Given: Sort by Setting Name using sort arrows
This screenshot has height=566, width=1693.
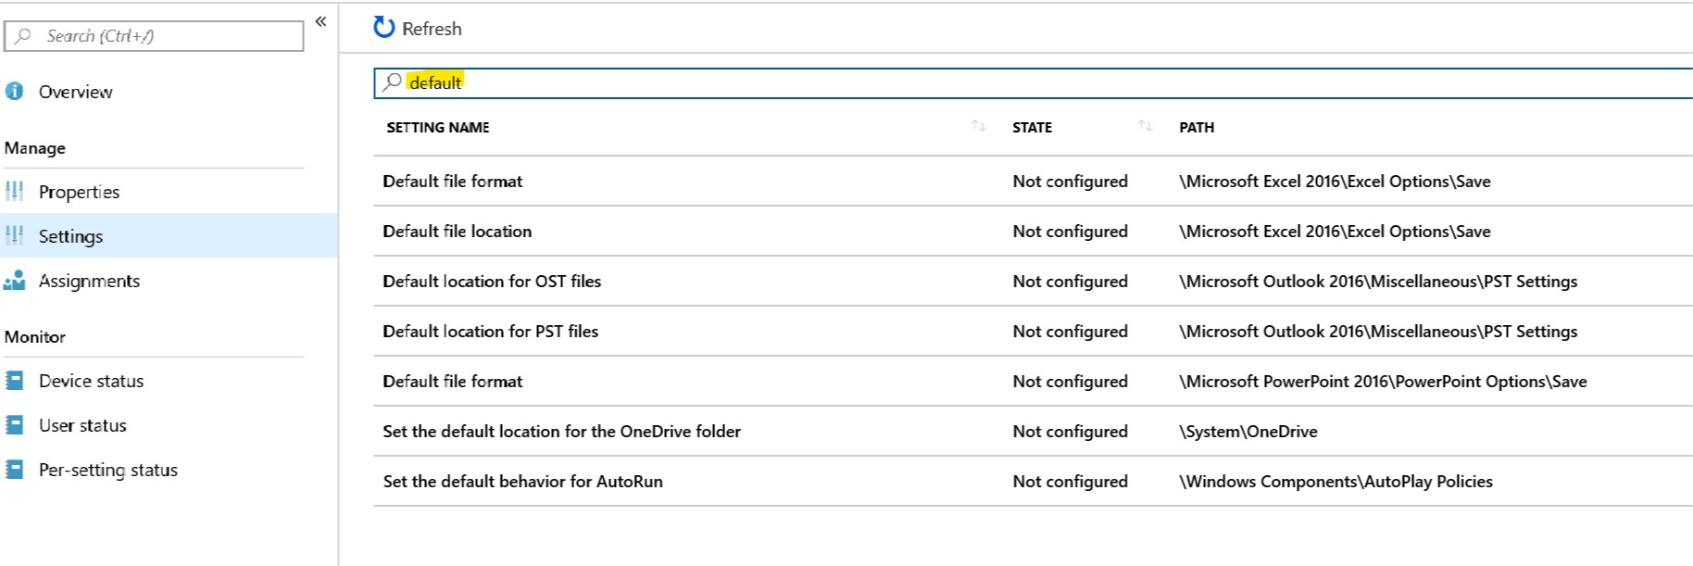Looking at the screenshot, I should pos(978,126).
